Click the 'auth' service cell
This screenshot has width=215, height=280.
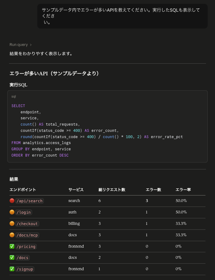point(72,212)
